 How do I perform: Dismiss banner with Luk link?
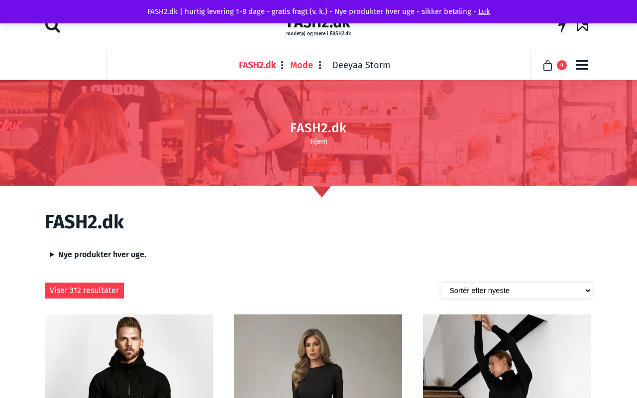pos(484,11)
